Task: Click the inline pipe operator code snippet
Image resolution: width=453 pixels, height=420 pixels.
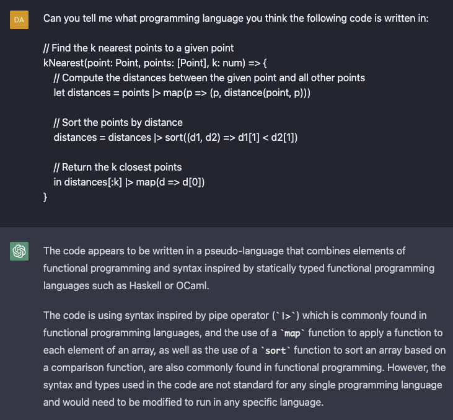Action: [289, 316]
